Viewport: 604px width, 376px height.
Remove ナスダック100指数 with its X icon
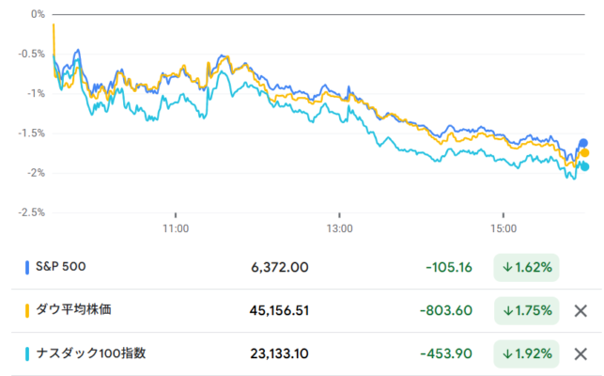(x=581, y=354)
